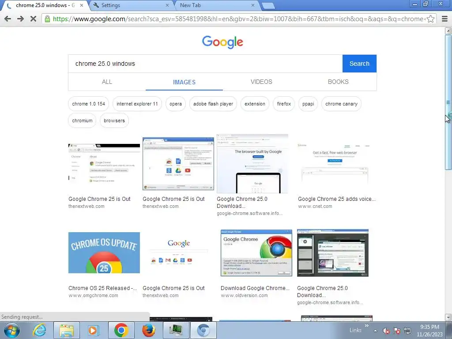Click scrollbar up arrow
452x339 pixels.
click(448, 30)
